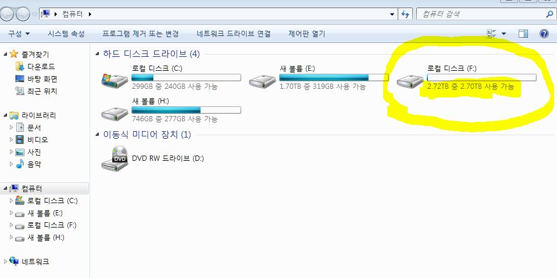Toggle the preview pane icon
557x278 pixels.
[x=523, y=34]
